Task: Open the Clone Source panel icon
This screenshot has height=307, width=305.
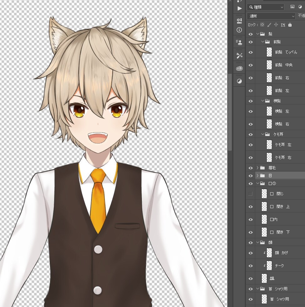Action: (239, 42)
